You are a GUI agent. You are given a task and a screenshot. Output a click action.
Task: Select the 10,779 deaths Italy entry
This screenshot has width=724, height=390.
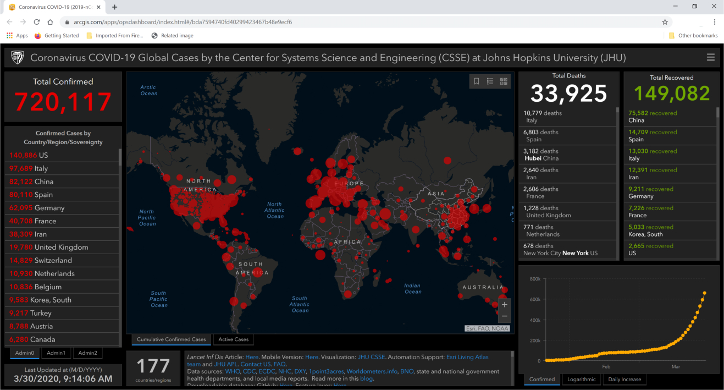pos(567,117)
